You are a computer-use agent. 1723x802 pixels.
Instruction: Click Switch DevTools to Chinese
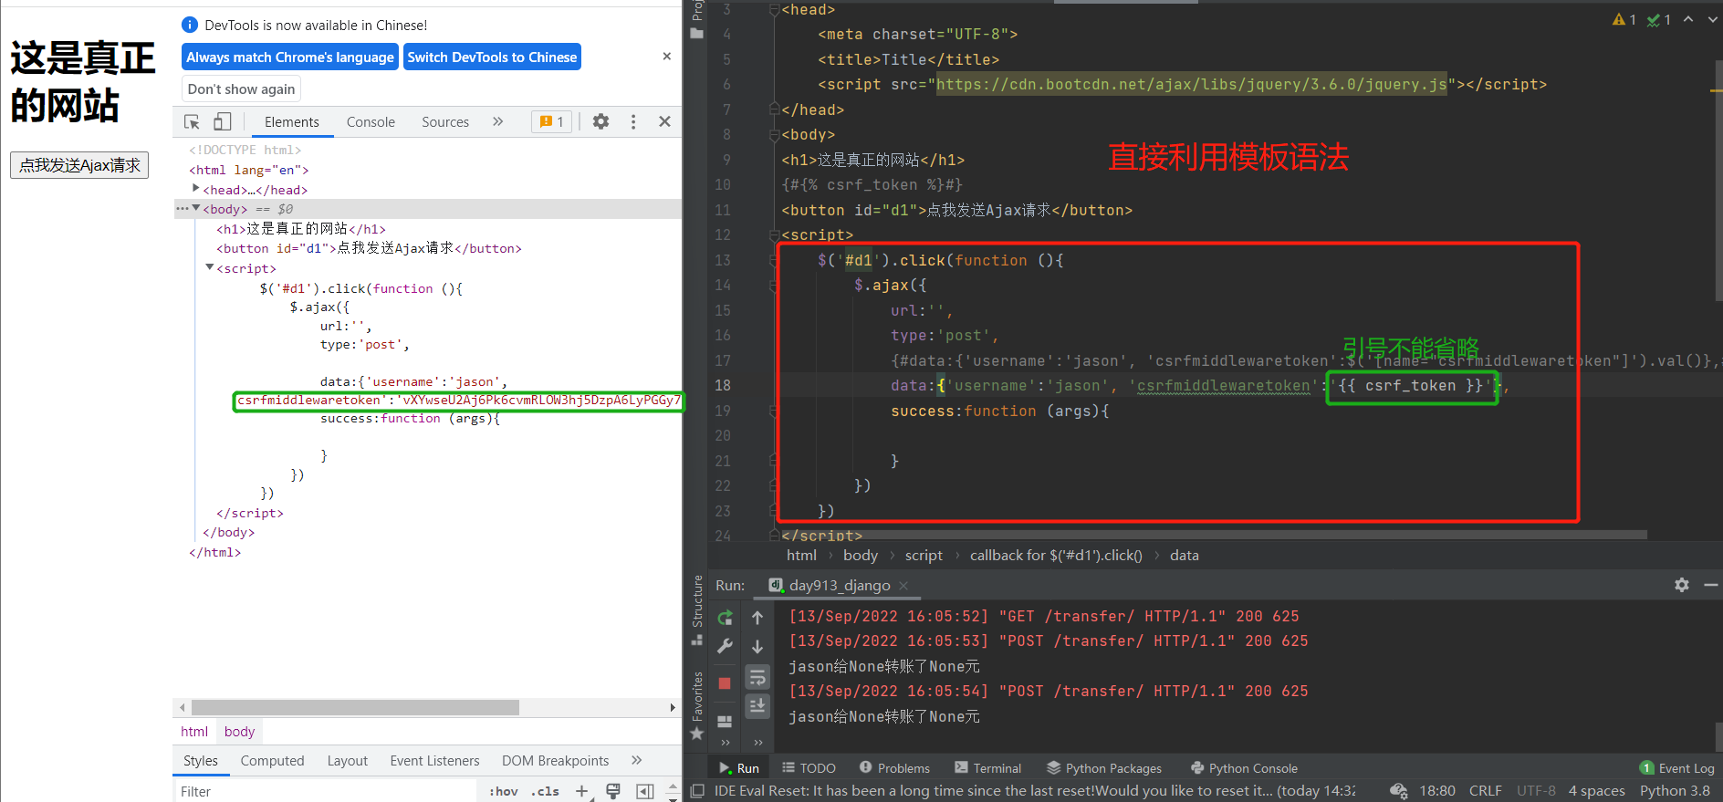tap(492, 57)
